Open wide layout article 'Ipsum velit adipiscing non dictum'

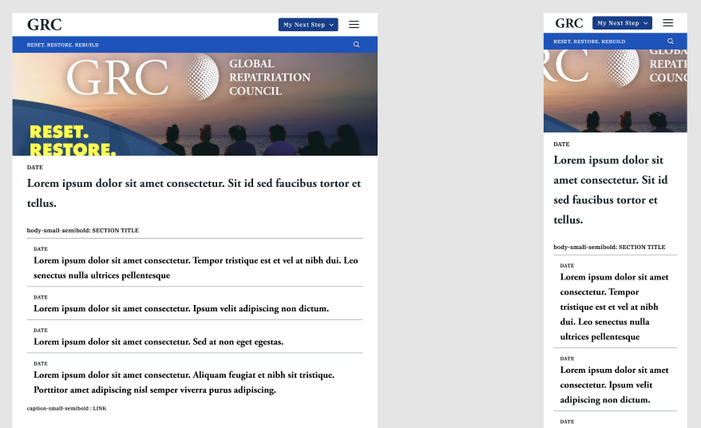(x=181, y=308)
